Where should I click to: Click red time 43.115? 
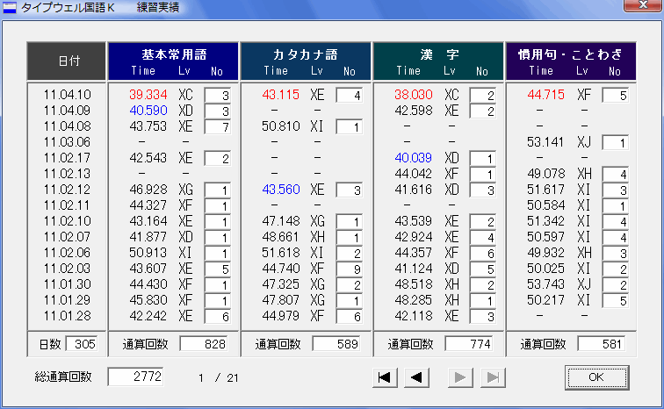pos(280,95)
